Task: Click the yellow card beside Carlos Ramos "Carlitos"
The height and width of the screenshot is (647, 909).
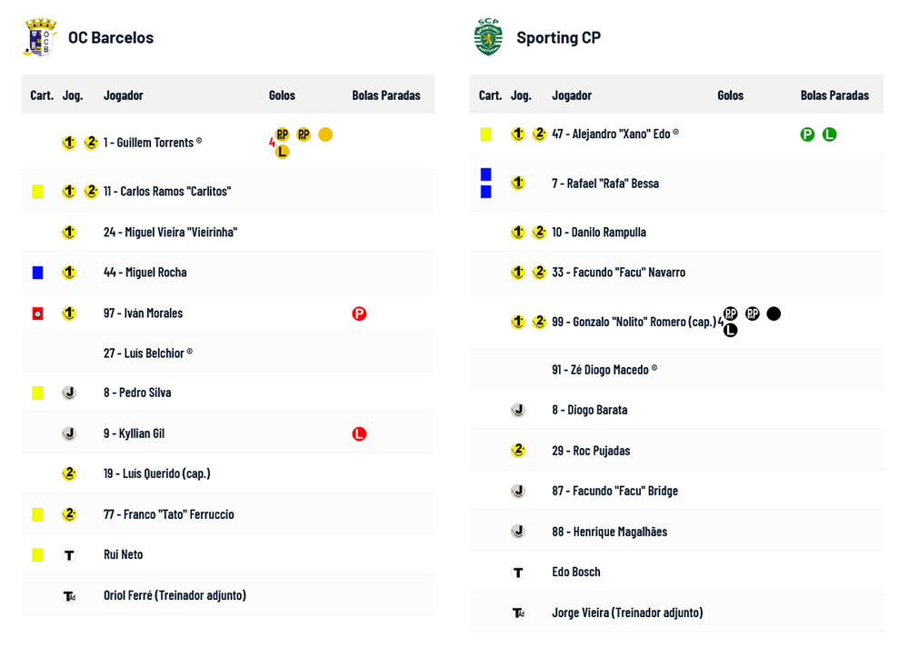Action: pyautogui.click(x=37, y=192)
